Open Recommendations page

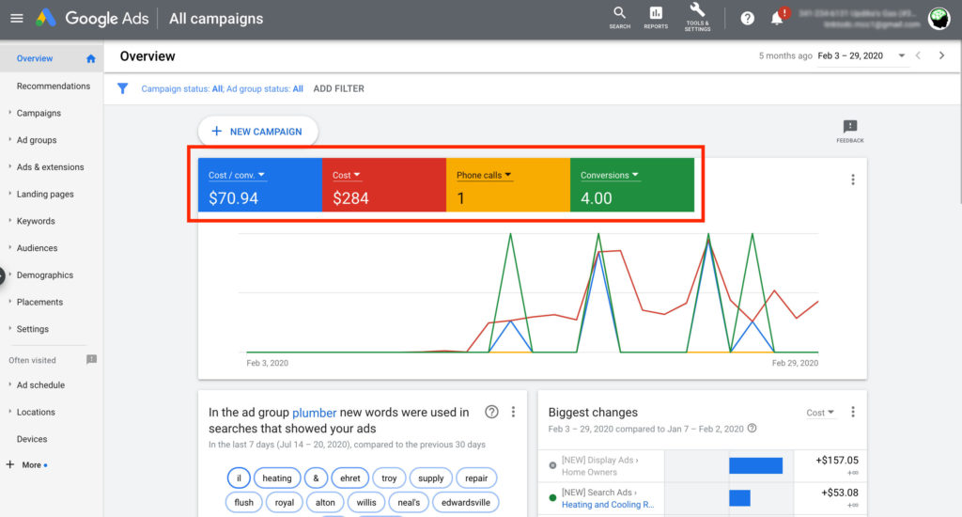tap(53, 86)
